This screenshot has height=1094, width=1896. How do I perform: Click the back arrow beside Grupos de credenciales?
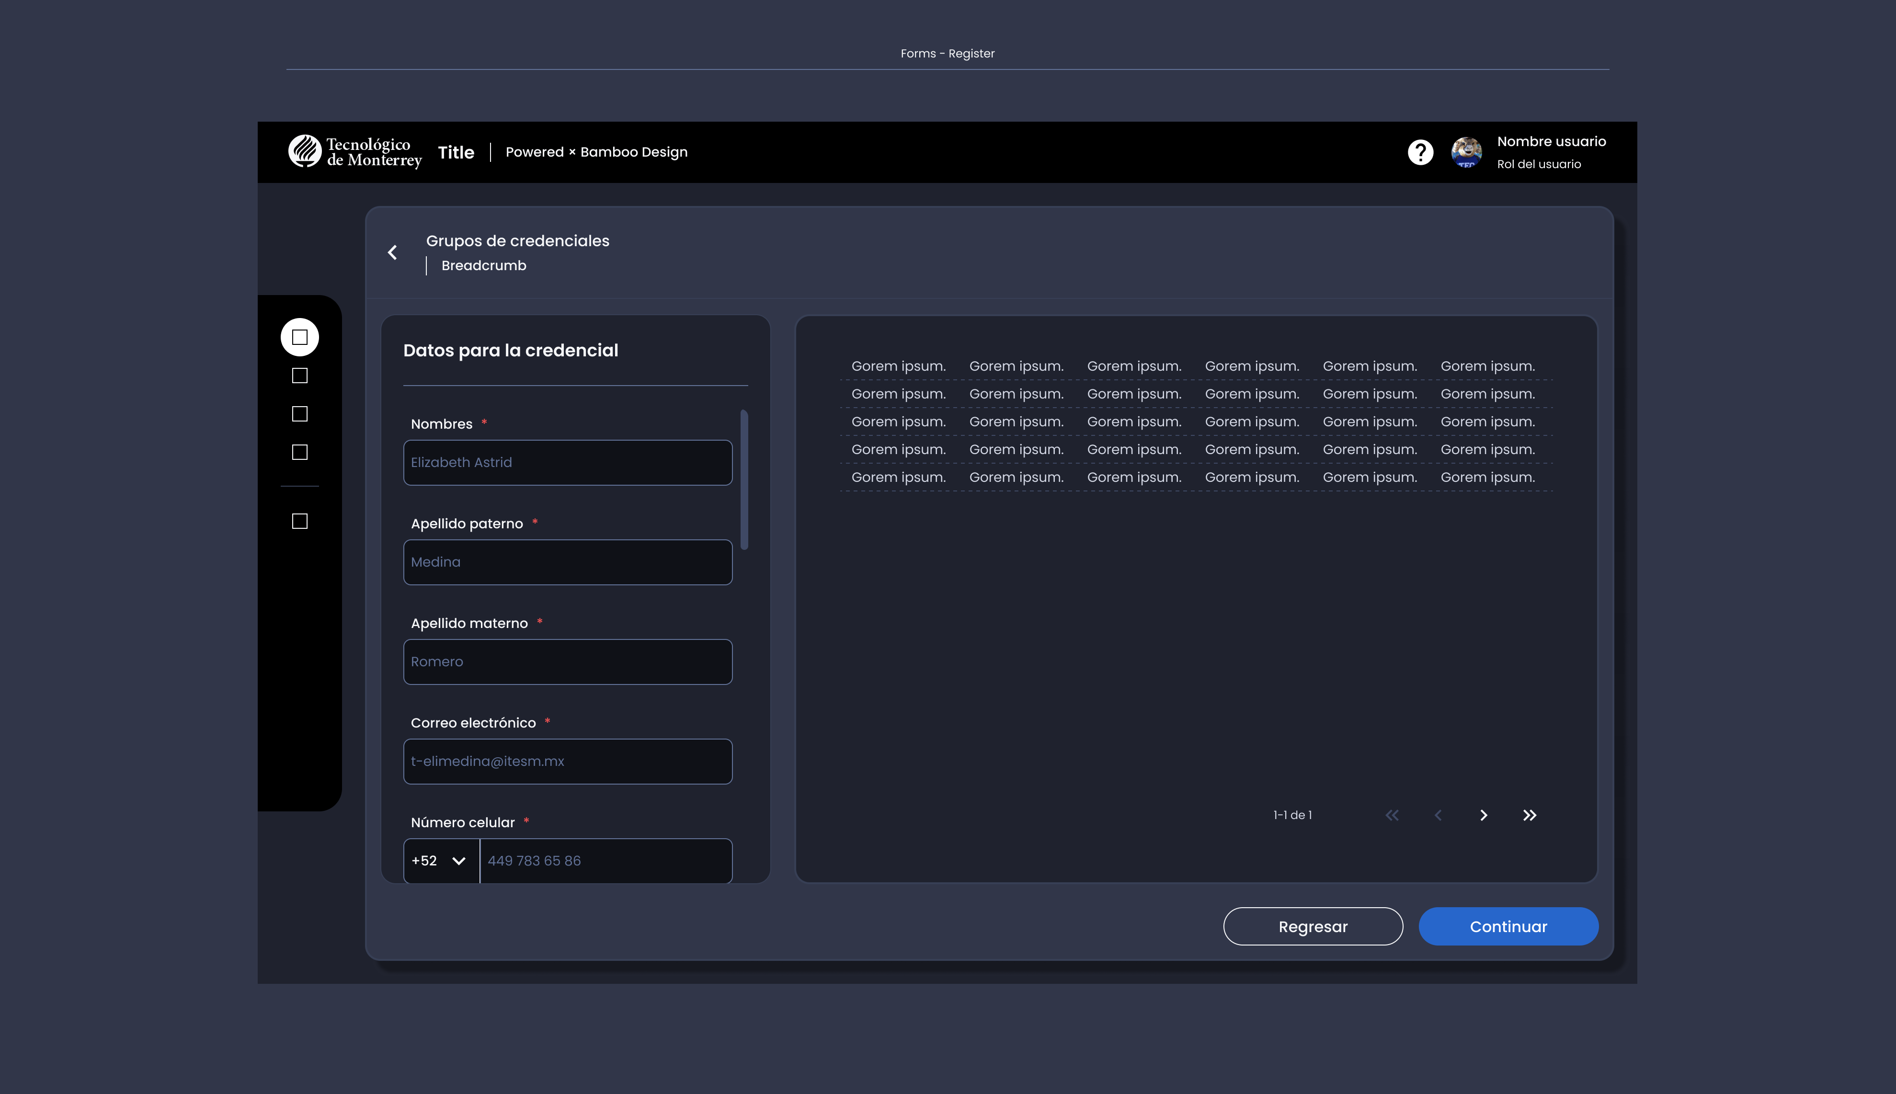(392, 252)
